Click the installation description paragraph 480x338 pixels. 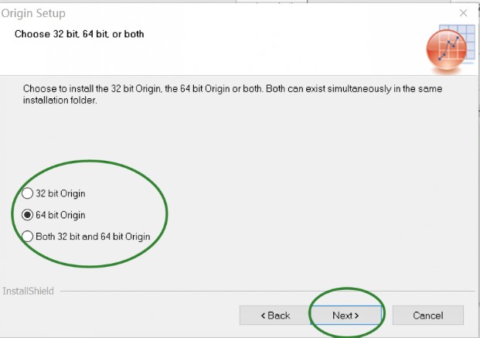(232, 95)
